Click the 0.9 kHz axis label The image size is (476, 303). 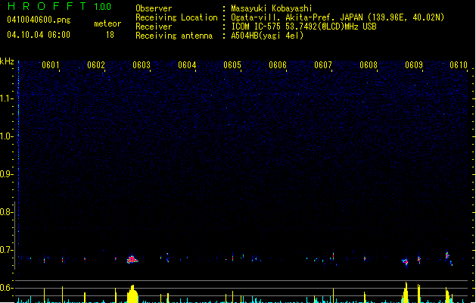coord(6,174)
